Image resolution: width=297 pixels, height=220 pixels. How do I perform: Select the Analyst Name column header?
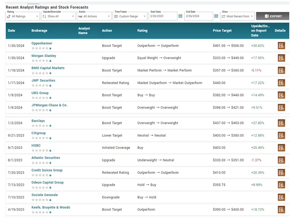84,30
